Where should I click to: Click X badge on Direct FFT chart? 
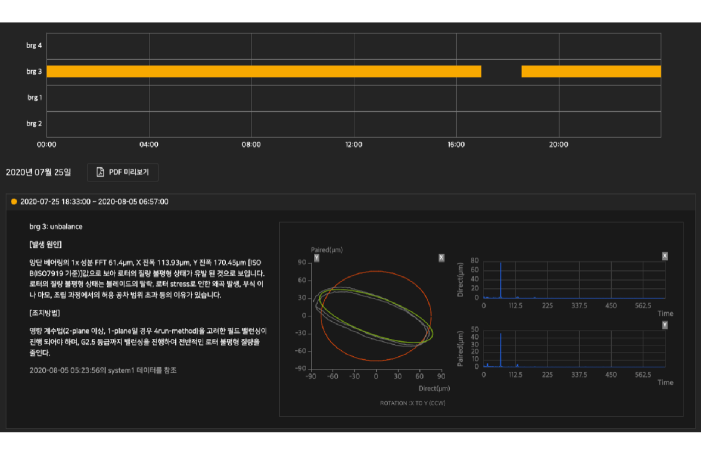pos(665,256)
